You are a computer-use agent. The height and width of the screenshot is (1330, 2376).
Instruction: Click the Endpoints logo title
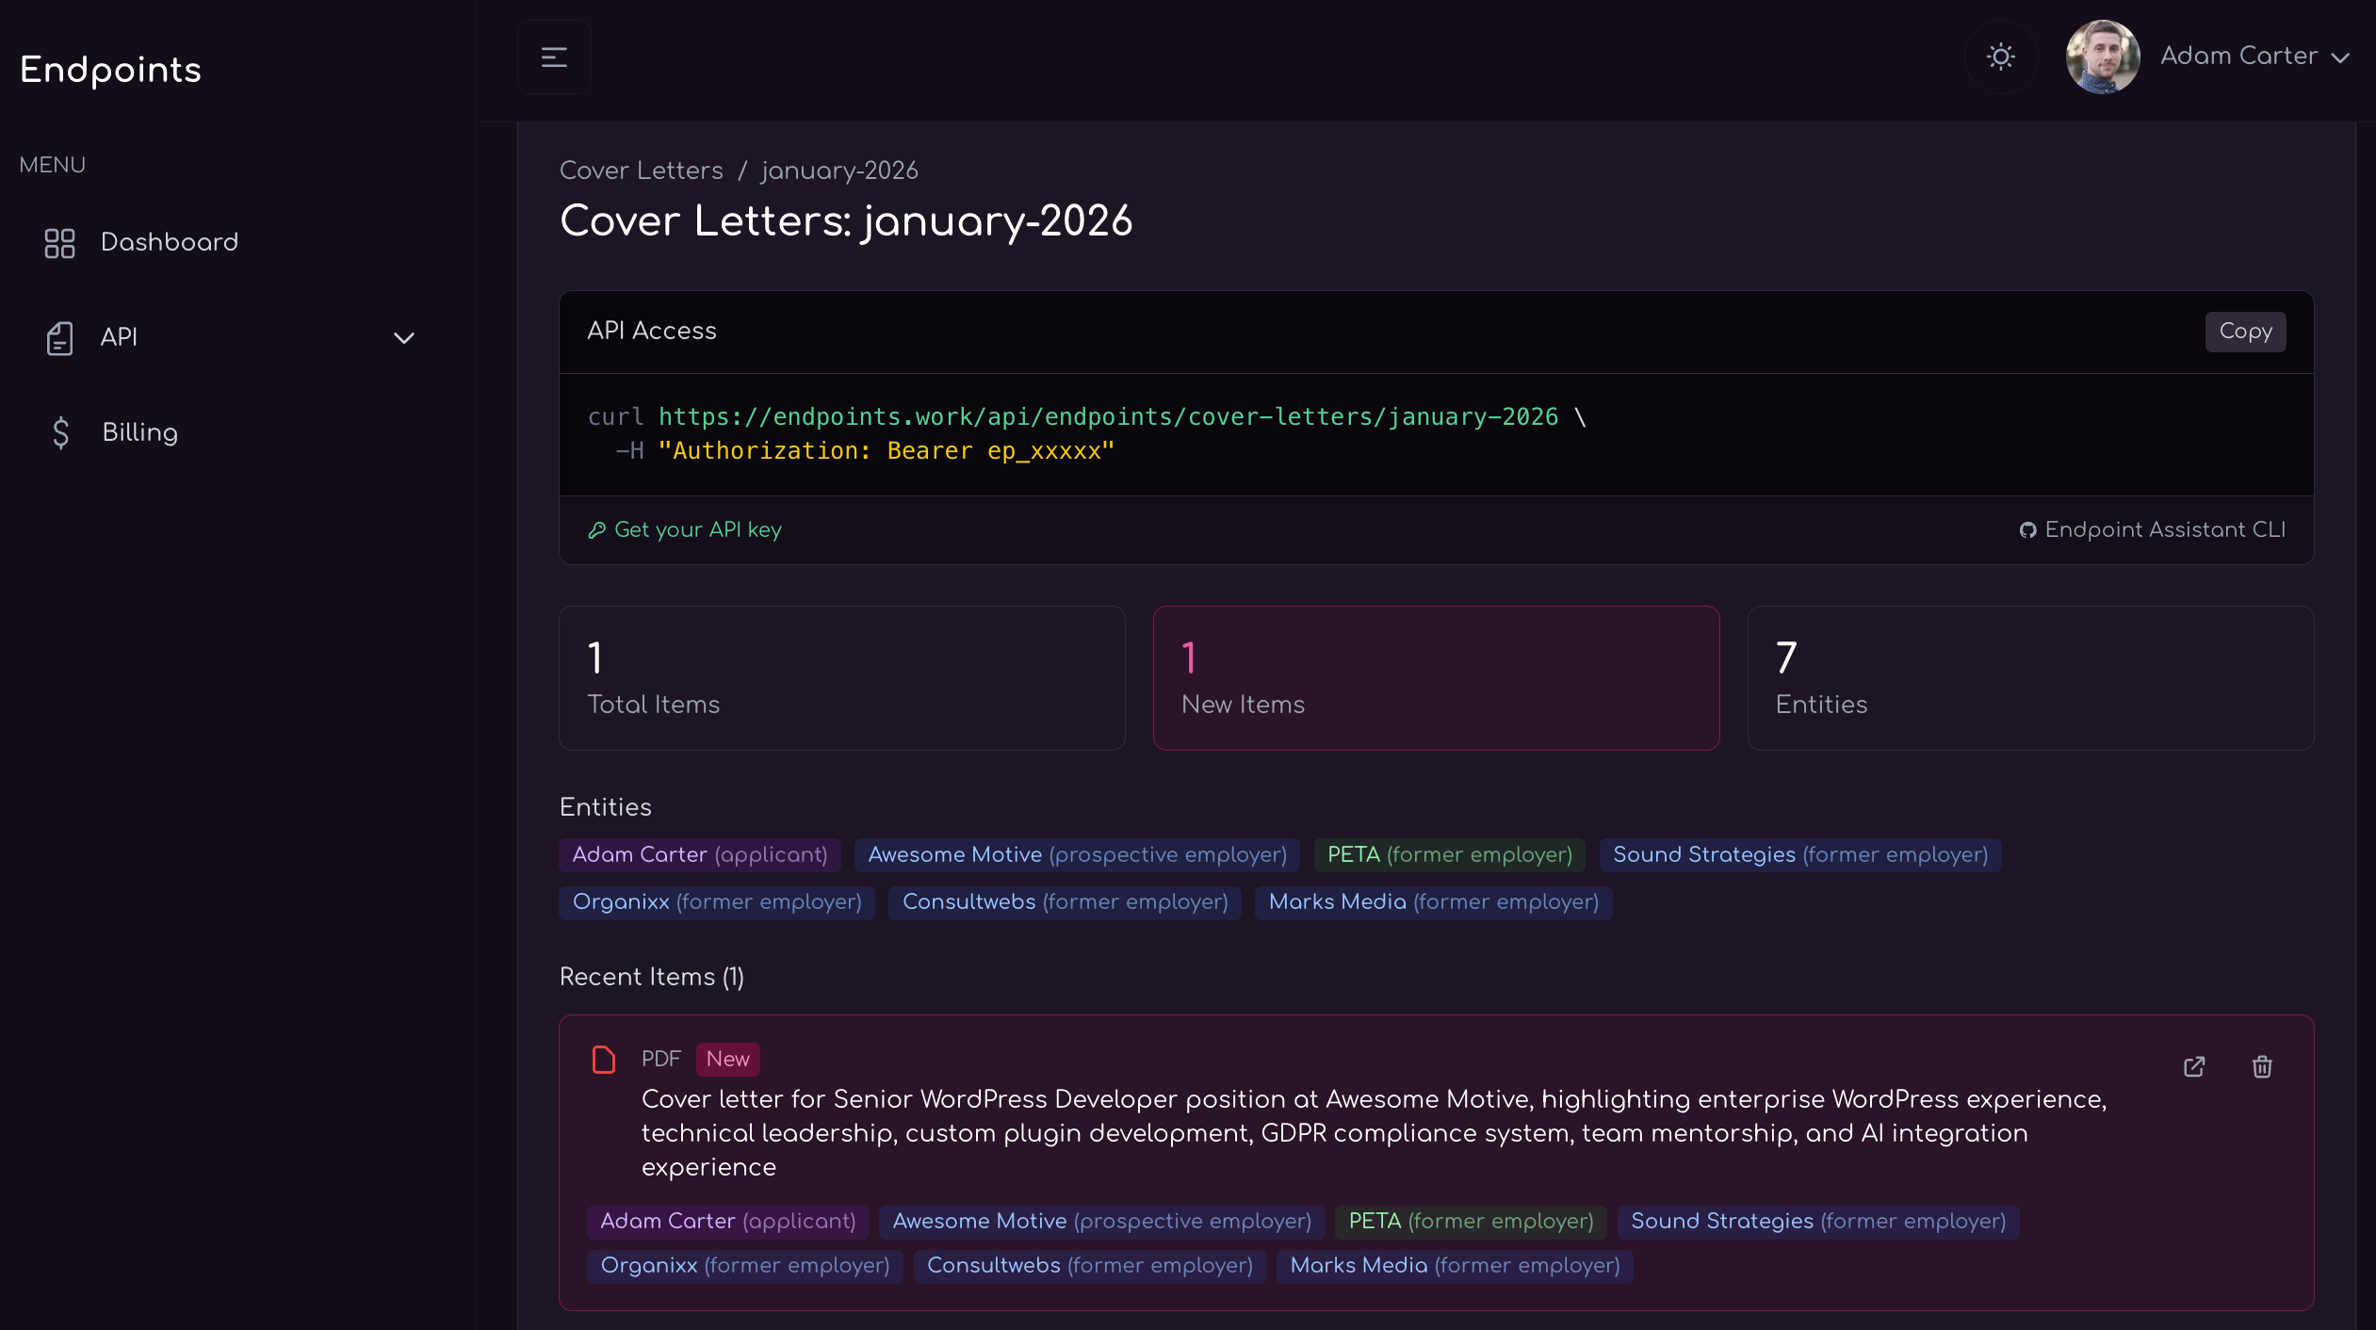[x=111, y=70]
